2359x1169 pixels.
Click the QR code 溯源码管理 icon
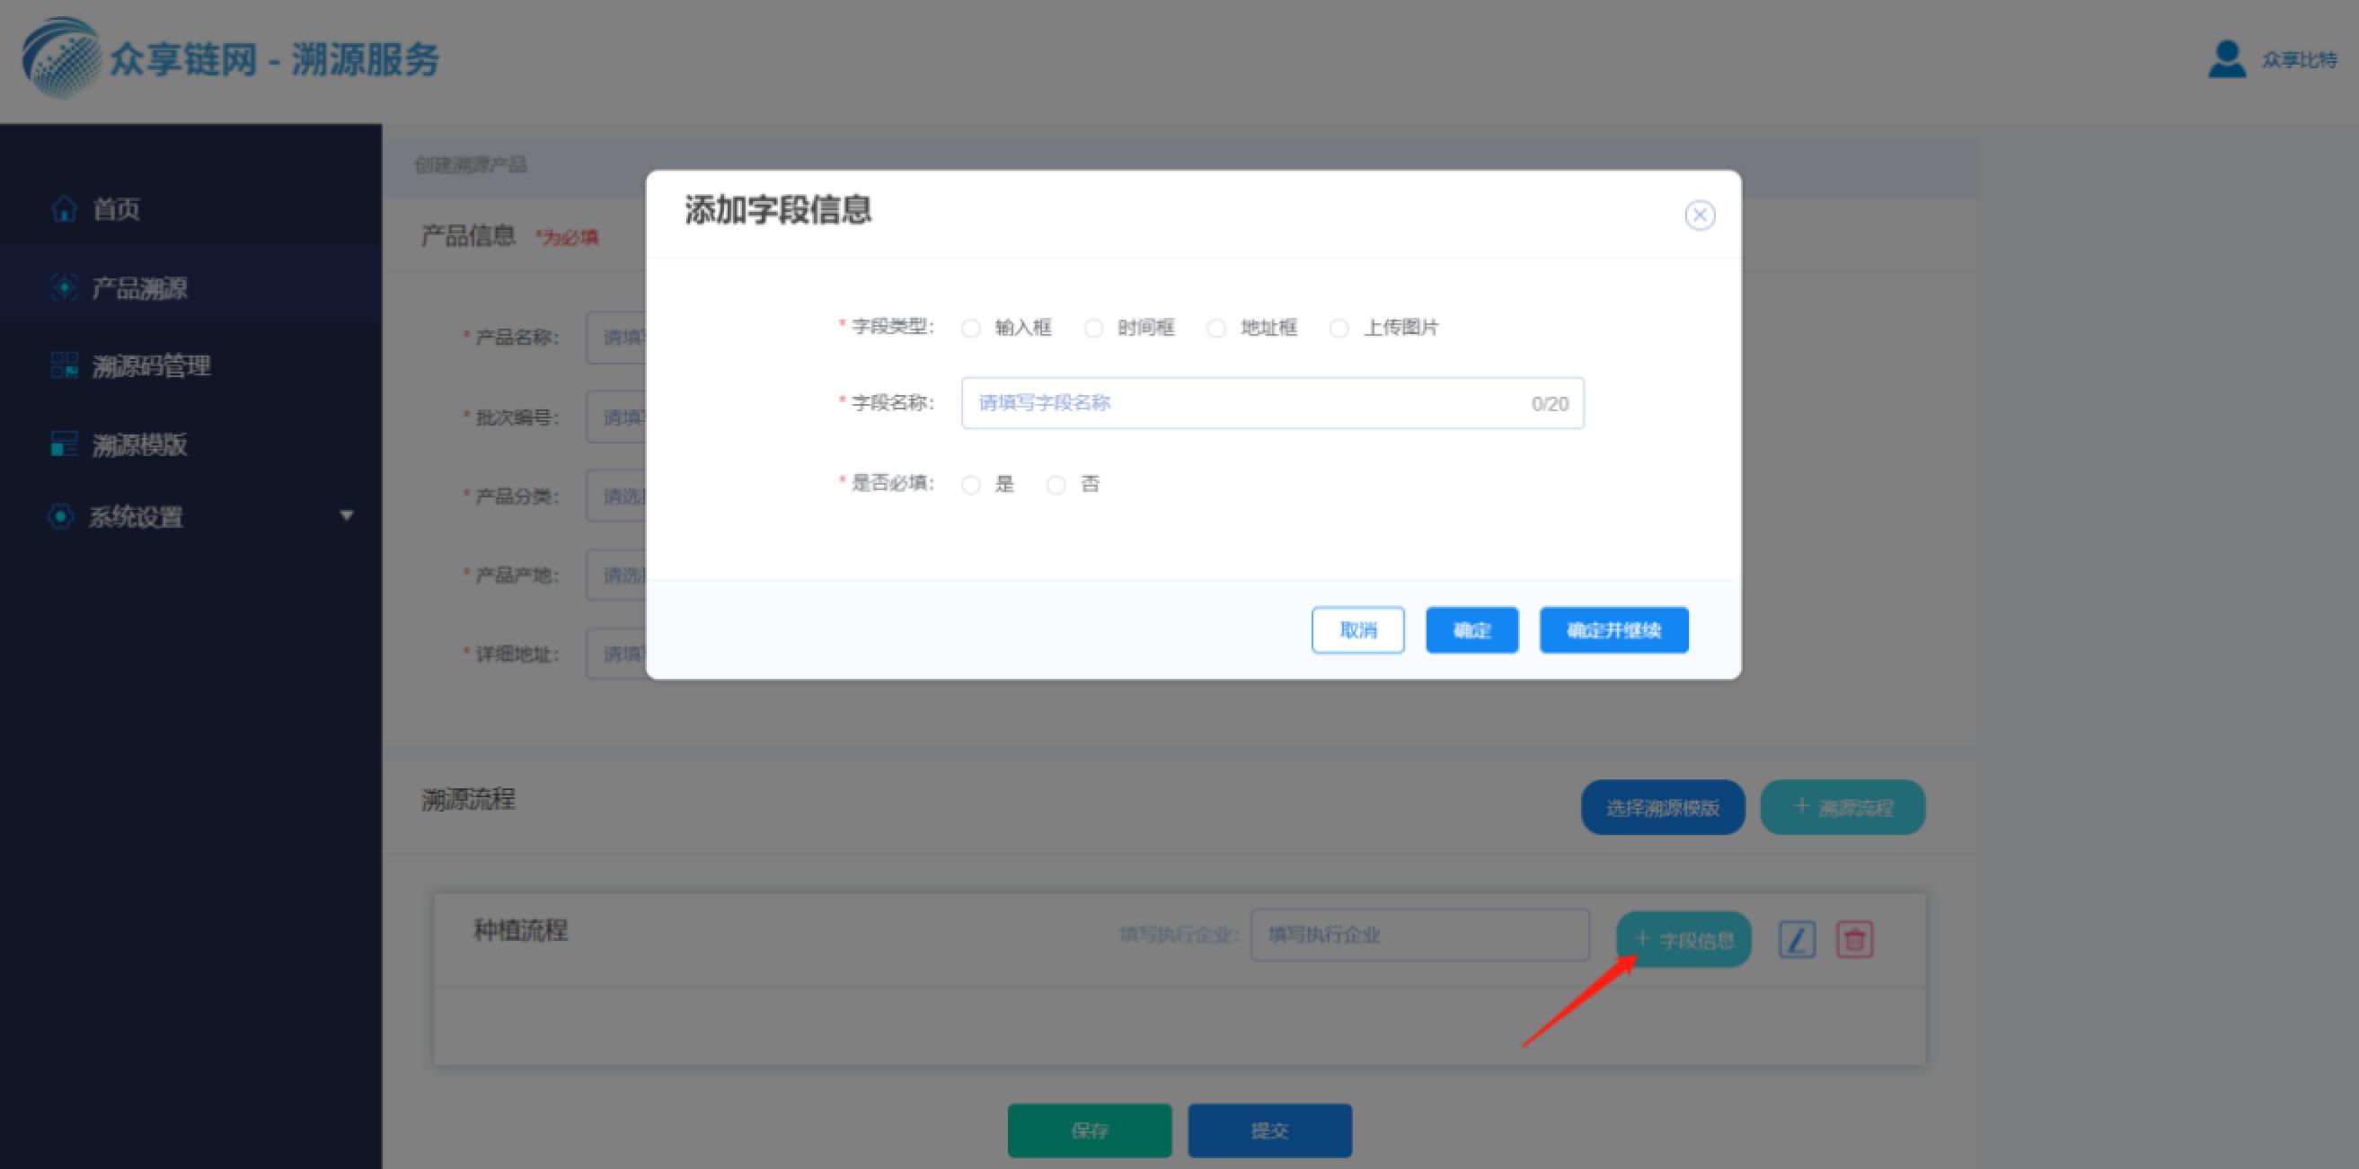coord(63,365)
